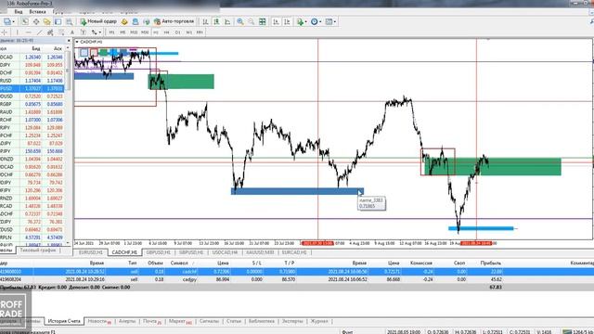Screen dimensions: 594x334
Task: Switch to EURUSD,H1 chart tab
Action: click(x=91, y=252)
